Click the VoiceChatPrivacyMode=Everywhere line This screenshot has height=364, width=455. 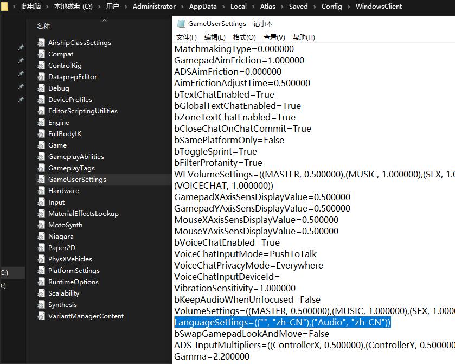point(249,265)
